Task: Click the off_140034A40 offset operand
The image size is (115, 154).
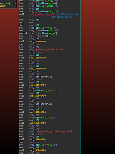Action: click(44, 104)
